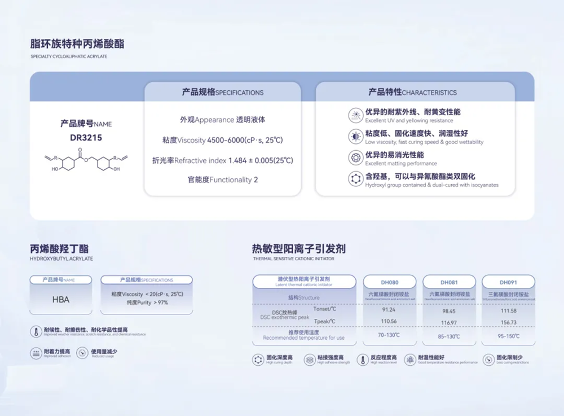
Task: Click the 潜伏型热阳离子引发剂 table header
Action: (x=304, y=281)
